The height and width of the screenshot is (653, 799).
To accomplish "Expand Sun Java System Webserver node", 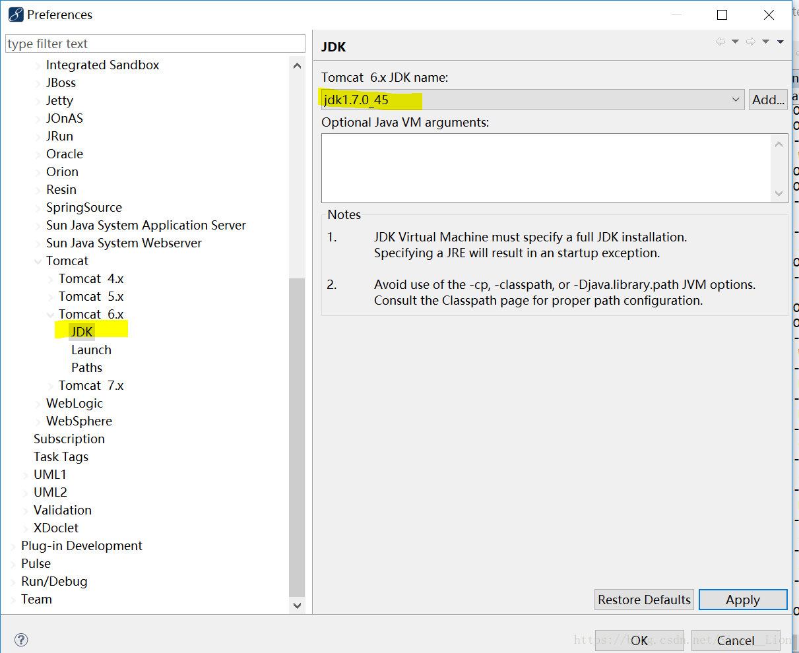I will [x=38, y=243].
